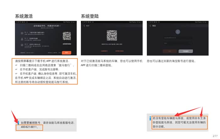
Task: Click the 系统登陆 heading
Action: coord(90,16)
